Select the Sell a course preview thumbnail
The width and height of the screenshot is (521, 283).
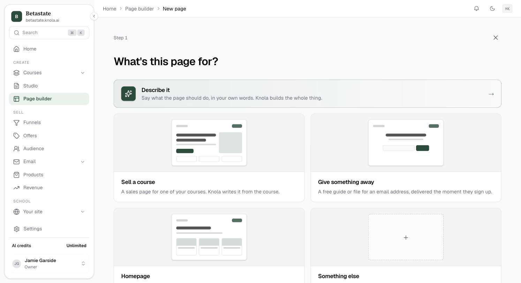tap(209, 143)
